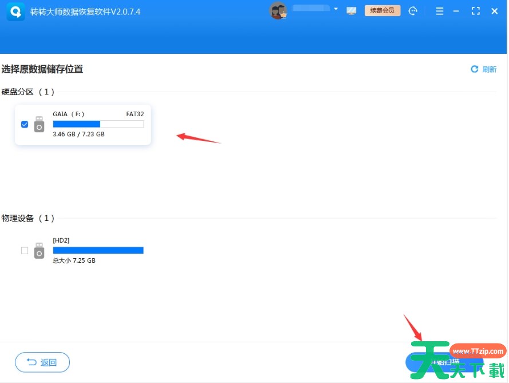The width and height of the screenshot is (509, 383).
Task: Check the [HD2] physical device checkbox
Action: pyautogui.click(x=25, y=250)
